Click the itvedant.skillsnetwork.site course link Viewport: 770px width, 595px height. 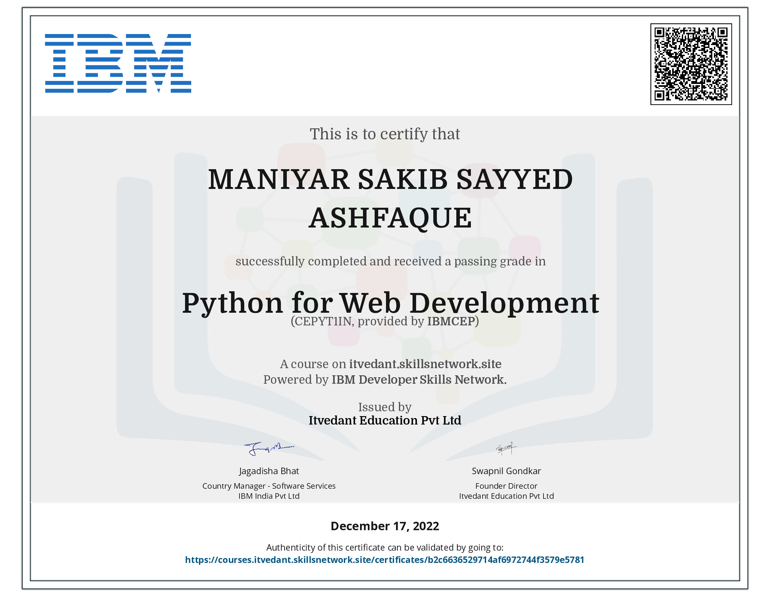click(425, 364)
